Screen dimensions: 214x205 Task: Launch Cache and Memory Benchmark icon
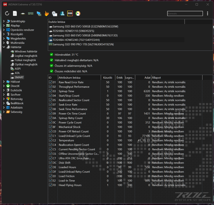coord(31,13)
